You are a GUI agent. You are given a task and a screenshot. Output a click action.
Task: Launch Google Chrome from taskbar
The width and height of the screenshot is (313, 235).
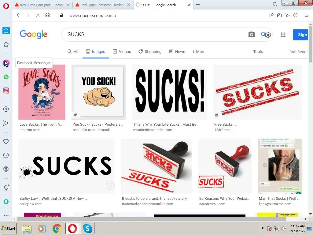pyautogui.click(x=57, y=228)
